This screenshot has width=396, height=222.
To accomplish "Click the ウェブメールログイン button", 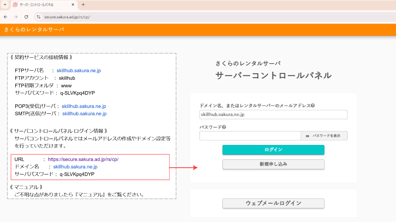I will click(x=274, y=203).
